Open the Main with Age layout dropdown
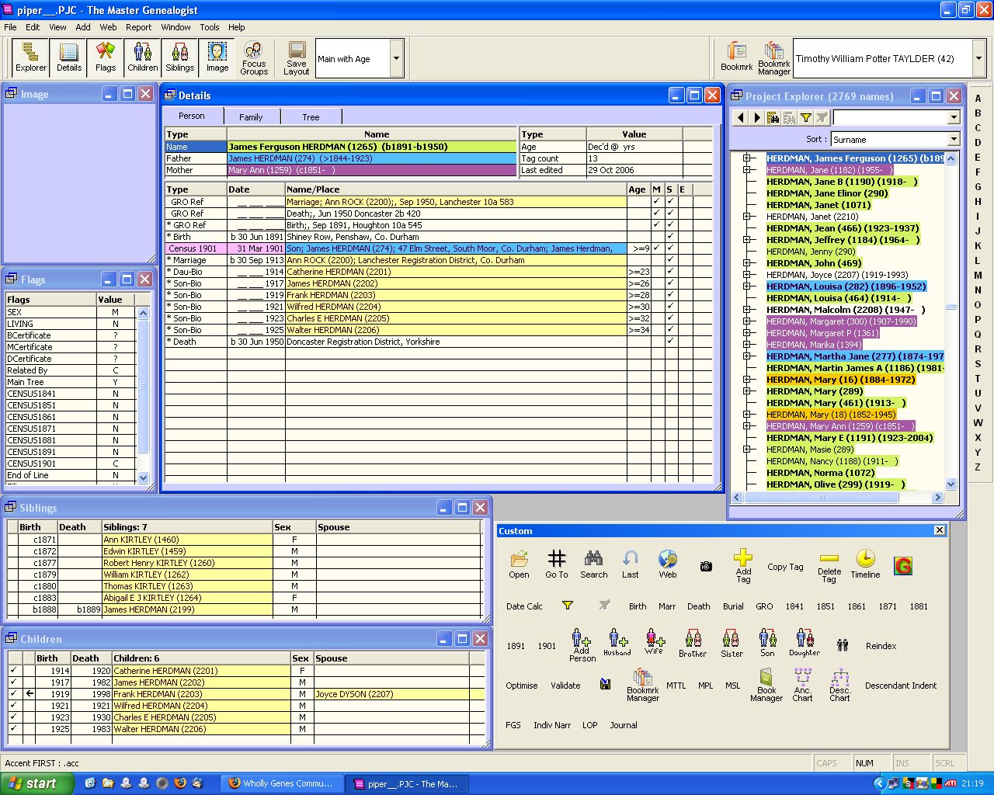Screen dimensions: 994x795 point(396,59)
